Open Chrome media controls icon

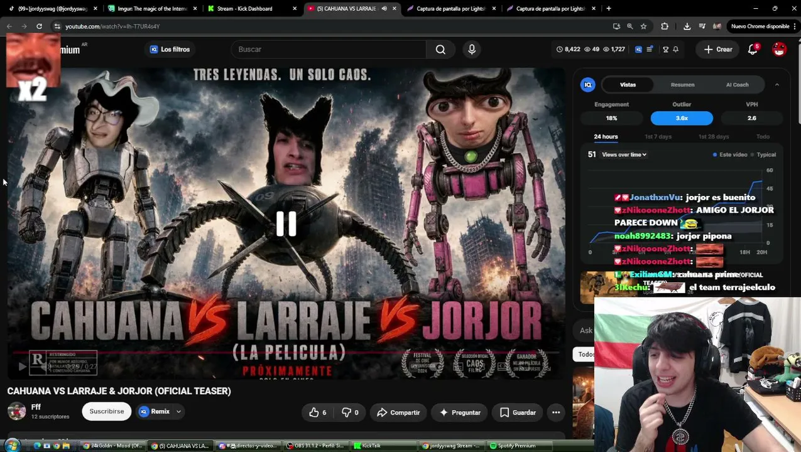(702, 26)
